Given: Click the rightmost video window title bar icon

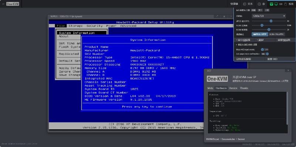Looking at the screenshot, I should click(231, 16).
